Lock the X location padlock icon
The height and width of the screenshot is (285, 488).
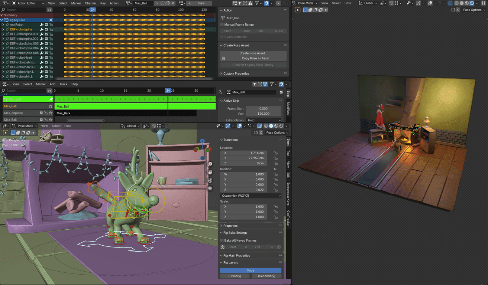pyautogui.click(x=275, y=153)
